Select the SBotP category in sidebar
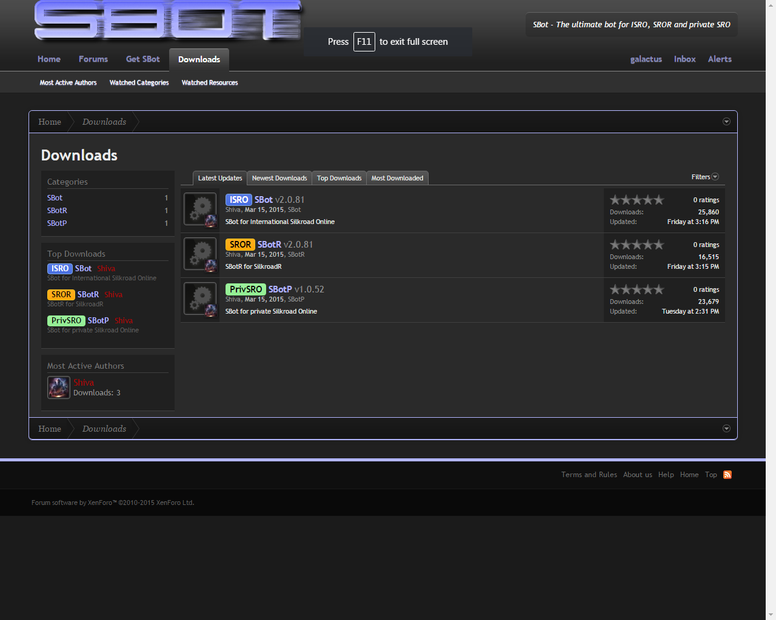 (57, 223)
